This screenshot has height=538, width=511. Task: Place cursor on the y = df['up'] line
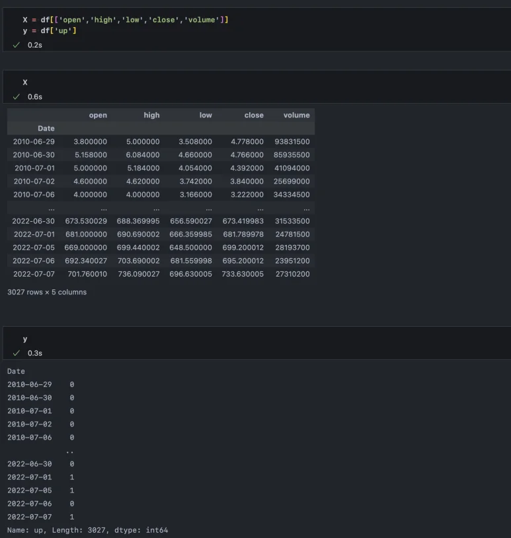(50, 30)
